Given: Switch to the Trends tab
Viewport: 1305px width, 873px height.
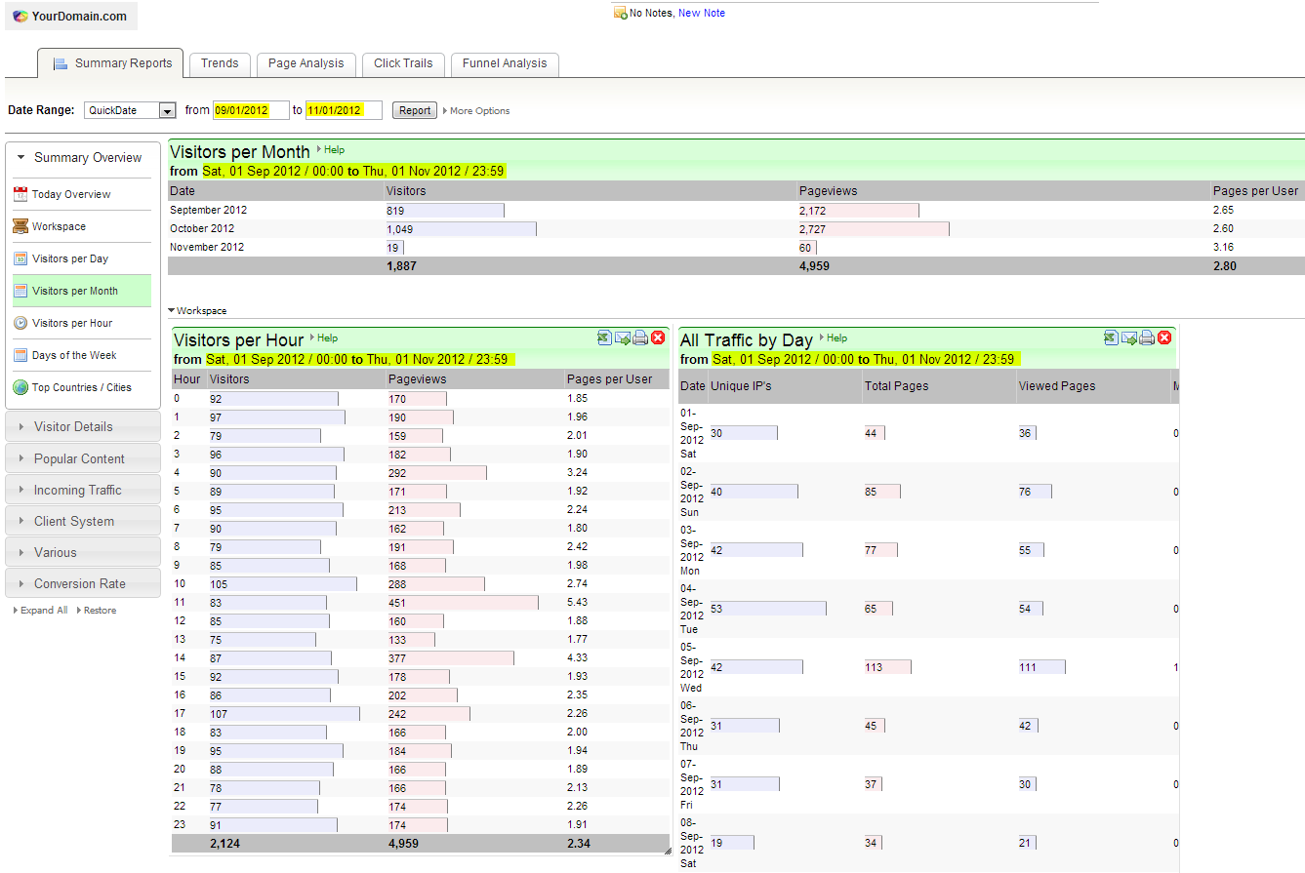Looking at the screenshot, I should pyautogui.click(x=220, y=63).
